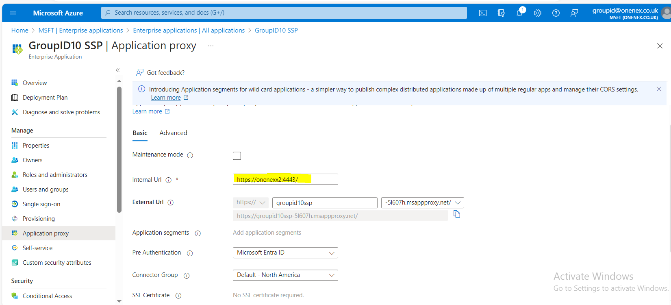The height and width of the screenshot is (305, 671).
Task: Go to Home breadcrumb
Action: [20, 30]
